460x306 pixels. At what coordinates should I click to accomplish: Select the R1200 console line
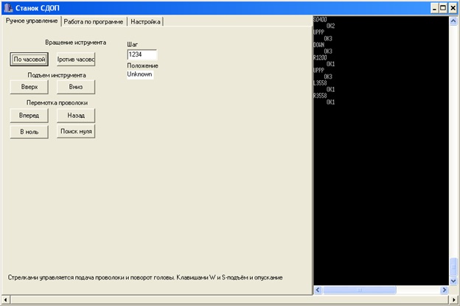tap(320, 57)
